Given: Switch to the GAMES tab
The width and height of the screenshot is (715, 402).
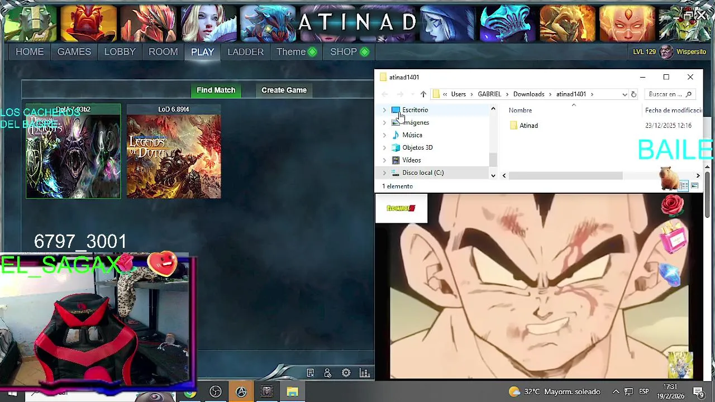Looking at the screenshot, I should 74,51.
